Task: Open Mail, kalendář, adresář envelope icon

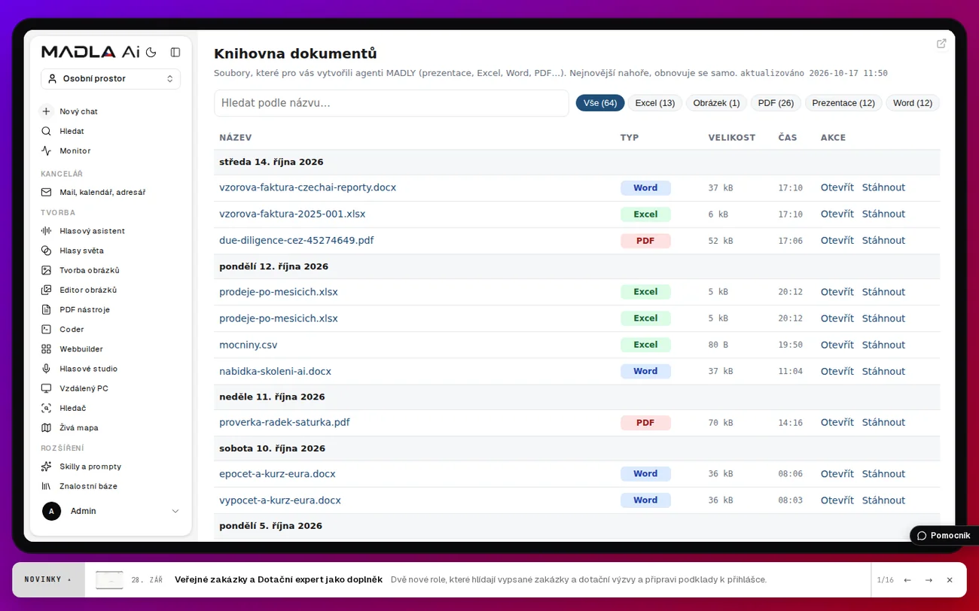Action: point(46,192)
